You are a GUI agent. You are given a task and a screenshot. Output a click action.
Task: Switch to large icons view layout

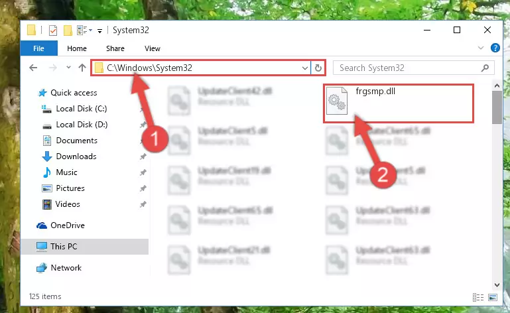click(x=493, y=297)
